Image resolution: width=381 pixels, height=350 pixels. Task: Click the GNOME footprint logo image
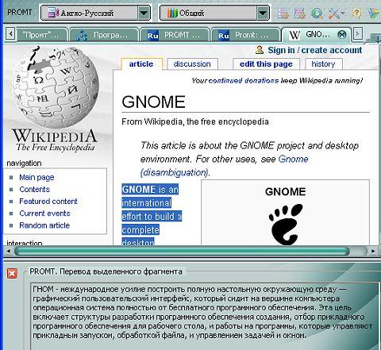(286, 225)
